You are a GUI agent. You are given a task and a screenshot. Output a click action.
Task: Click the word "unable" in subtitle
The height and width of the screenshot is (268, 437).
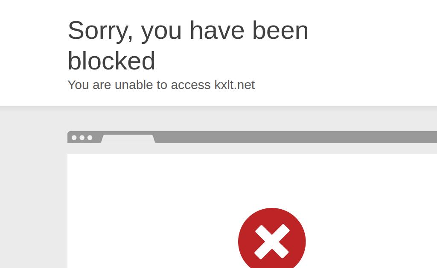pyautogui.click(x=134, y=85)
